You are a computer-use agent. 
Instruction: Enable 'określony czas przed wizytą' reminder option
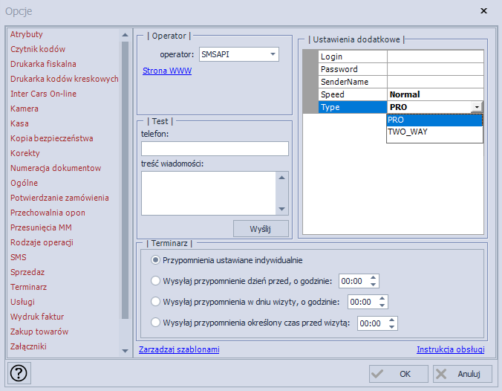(156, 323)
